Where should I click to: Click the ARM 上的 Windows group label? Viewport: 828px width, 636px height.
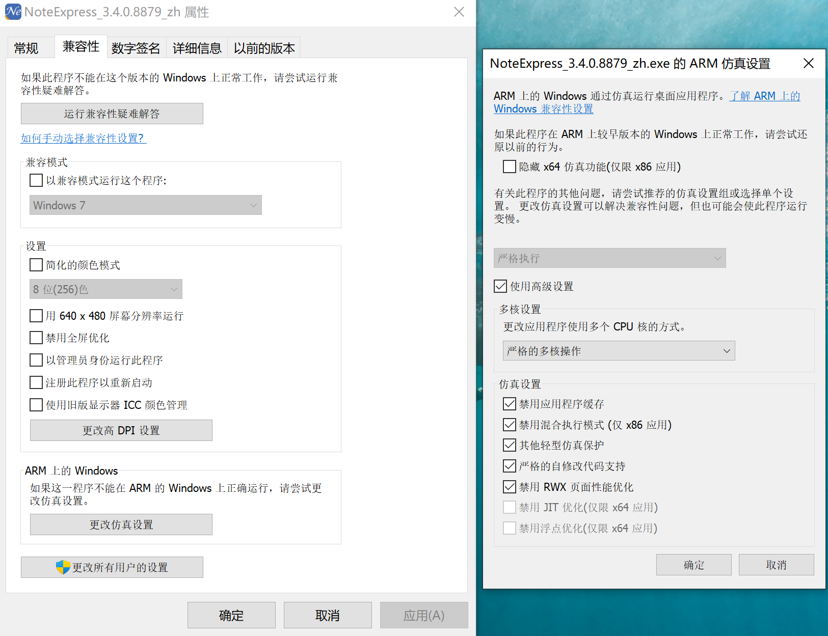point(71,471)
